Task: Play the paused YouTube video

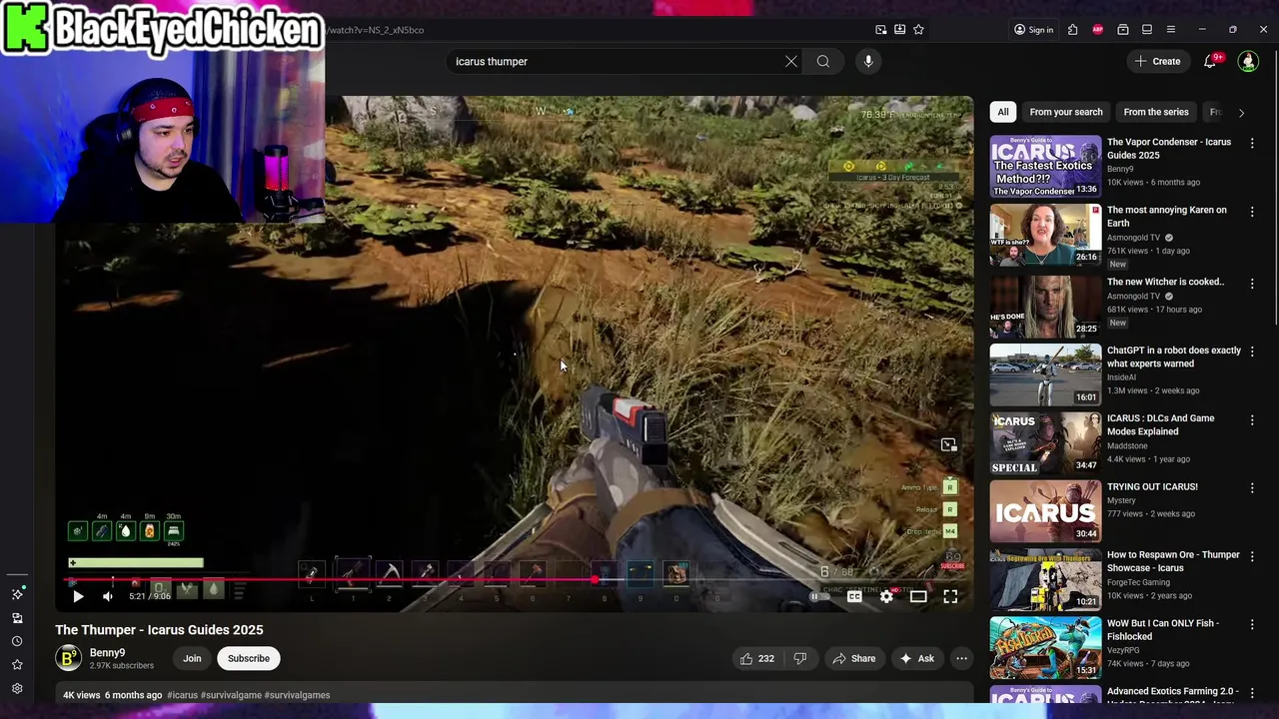Action: 78,596
